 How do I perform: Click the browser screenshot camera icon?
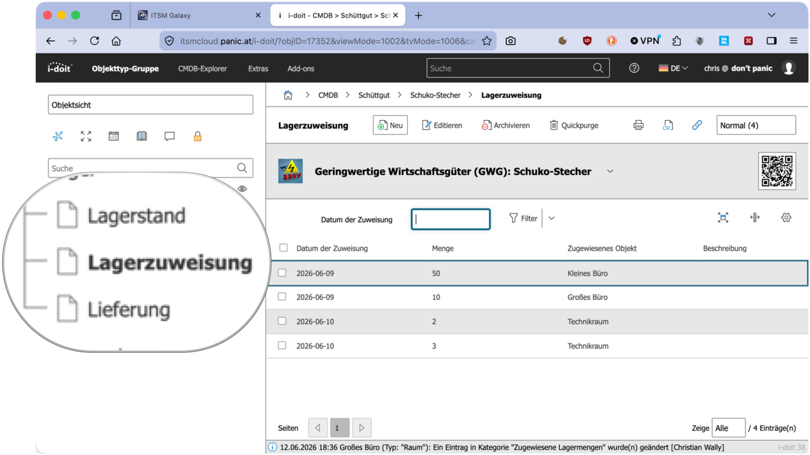(510, 41)
